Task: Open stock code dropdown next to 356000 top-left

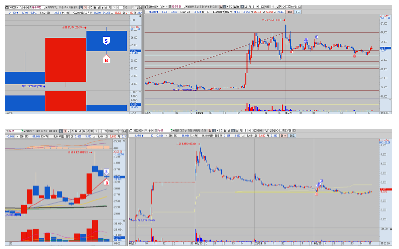Action: [x=17, y=7]
